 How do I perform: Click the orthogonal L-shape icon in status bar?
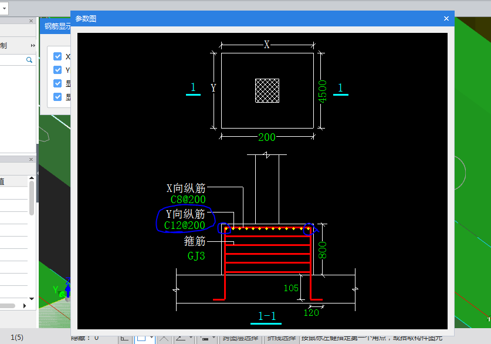124,338
